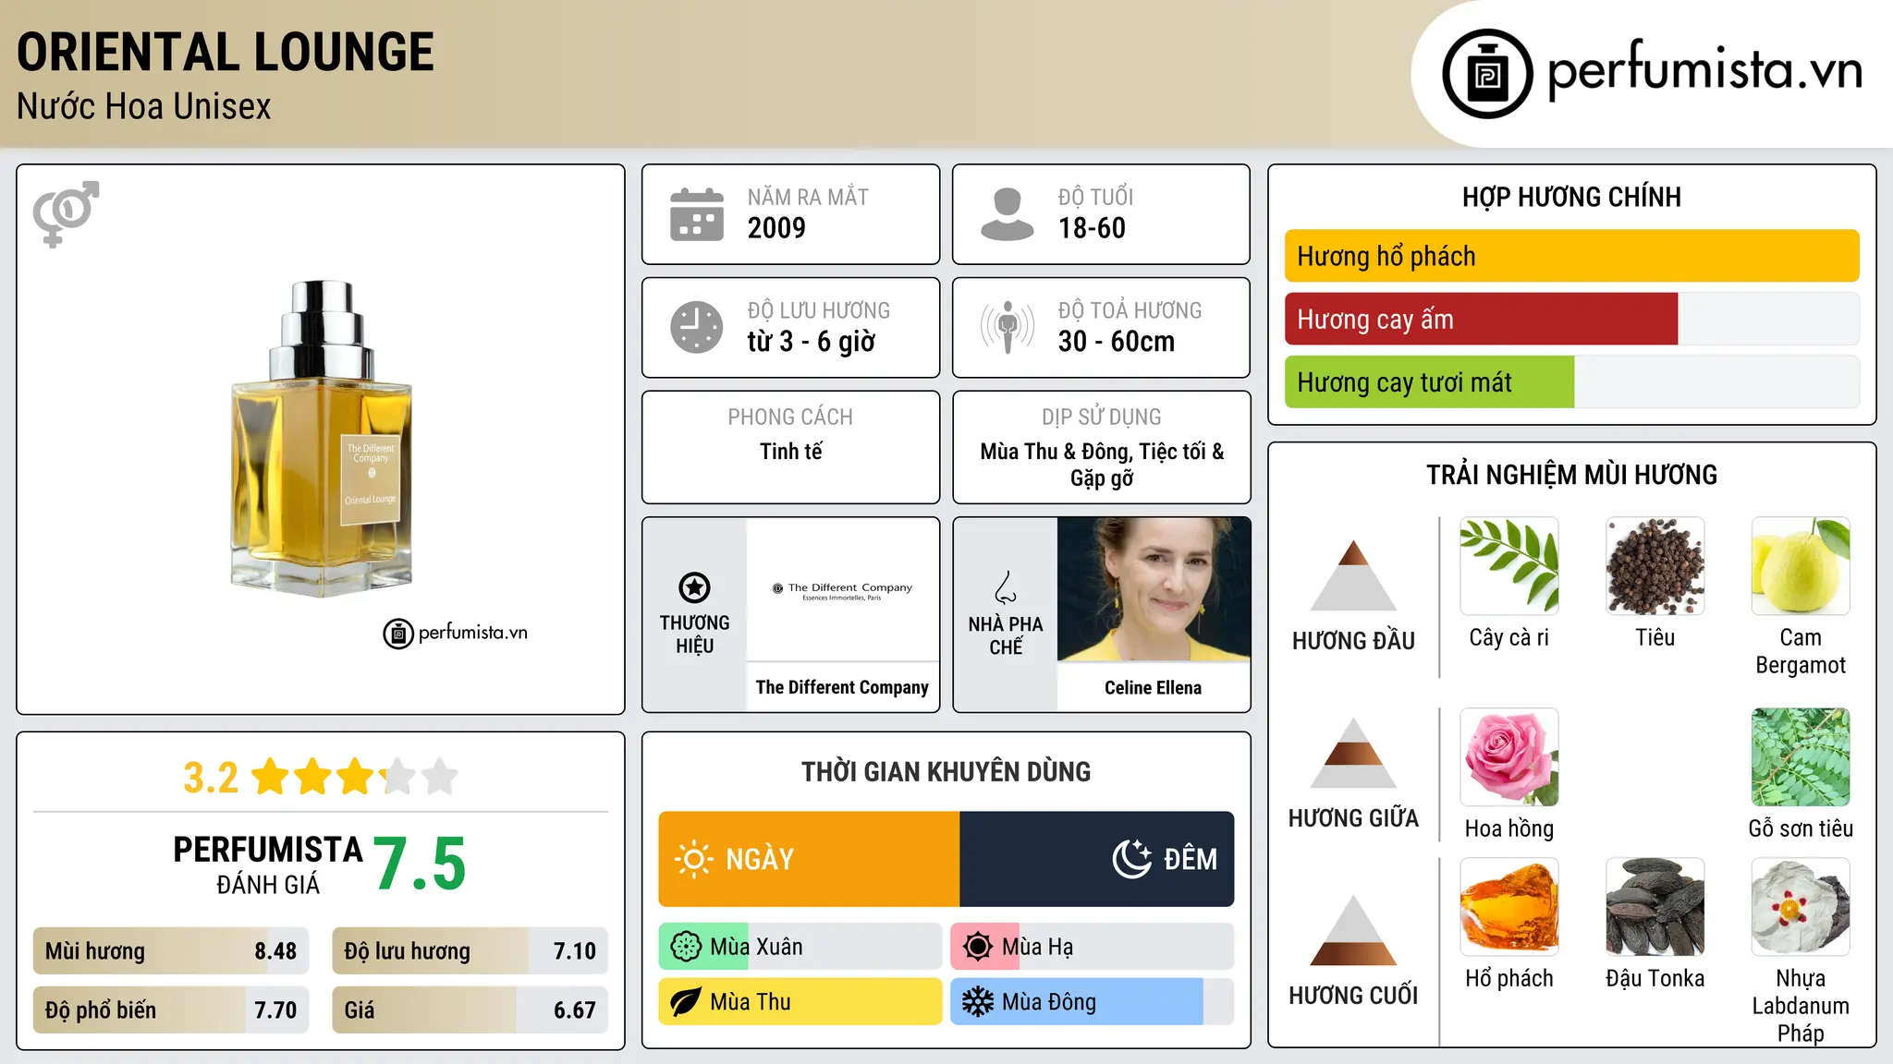Select the Hương hổ phách accord bar
The image size is (1893, 1064).
(1571, 256)
